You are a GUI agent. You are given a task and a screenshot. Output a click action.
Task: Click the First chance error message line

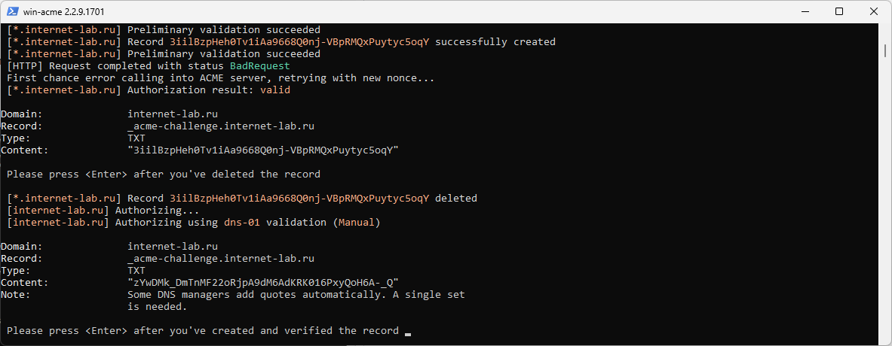coord(221,77)
